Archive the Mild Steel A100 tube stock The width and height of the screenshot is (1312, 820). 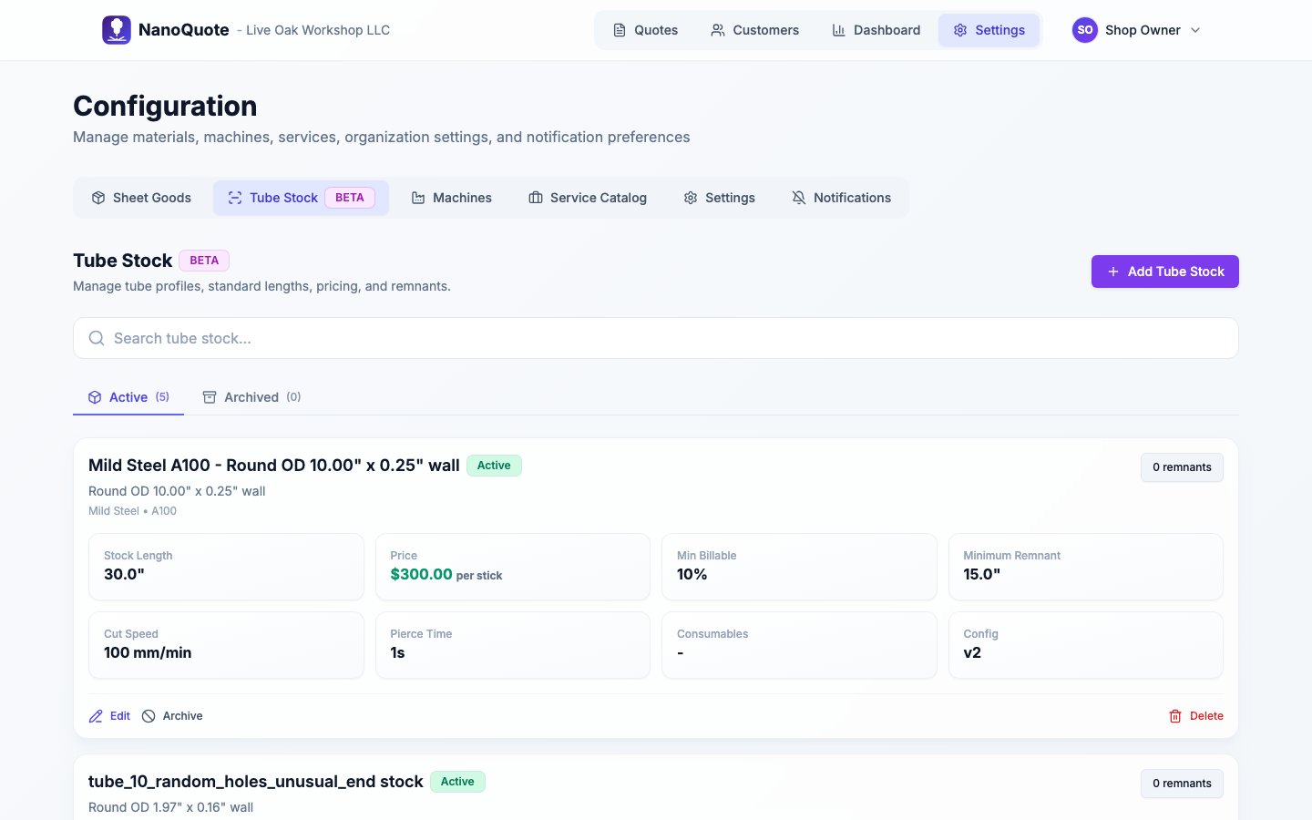[172, 716]
